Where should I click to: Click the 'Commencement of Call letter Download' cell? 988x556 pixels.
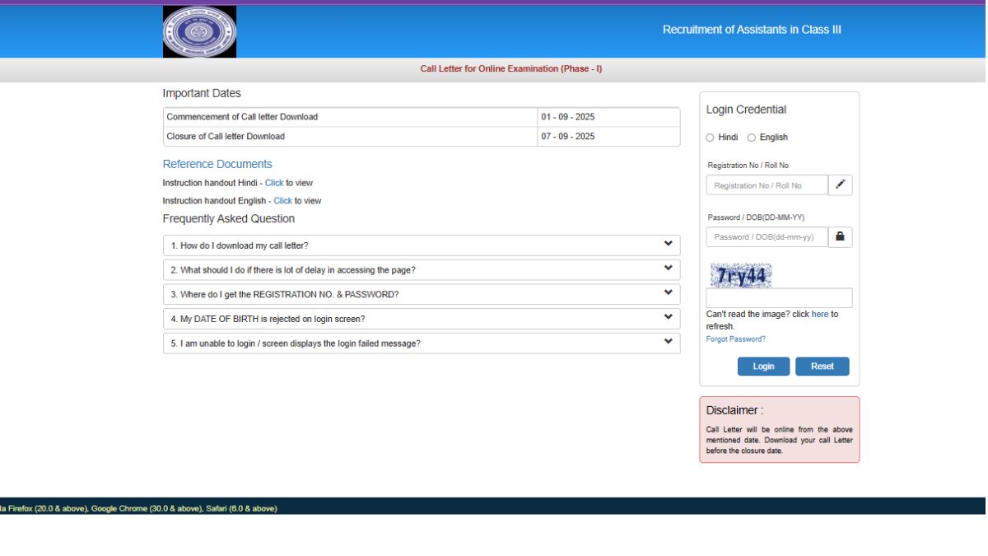[351, 117]
